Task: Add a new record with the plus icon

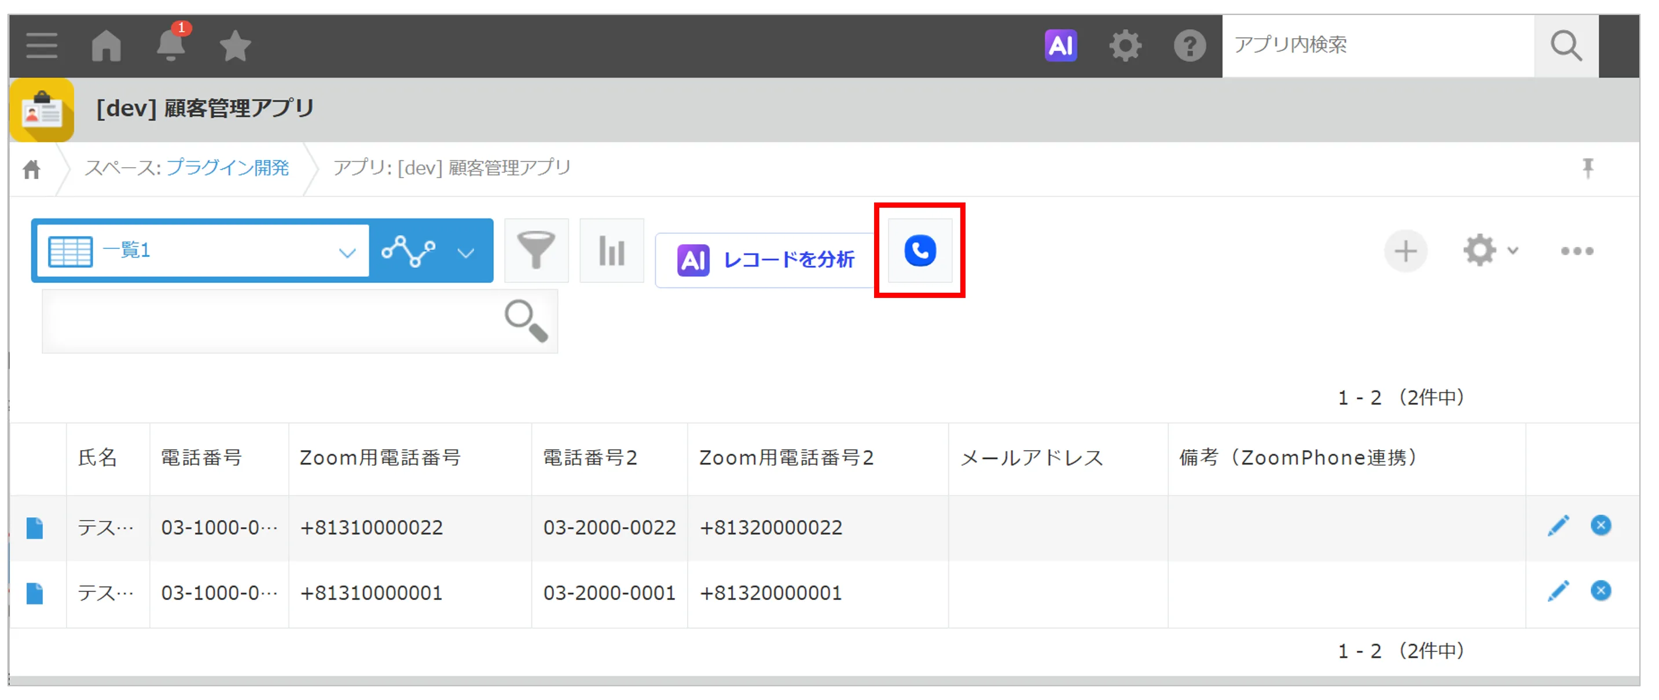Action: click(1405, 250)
